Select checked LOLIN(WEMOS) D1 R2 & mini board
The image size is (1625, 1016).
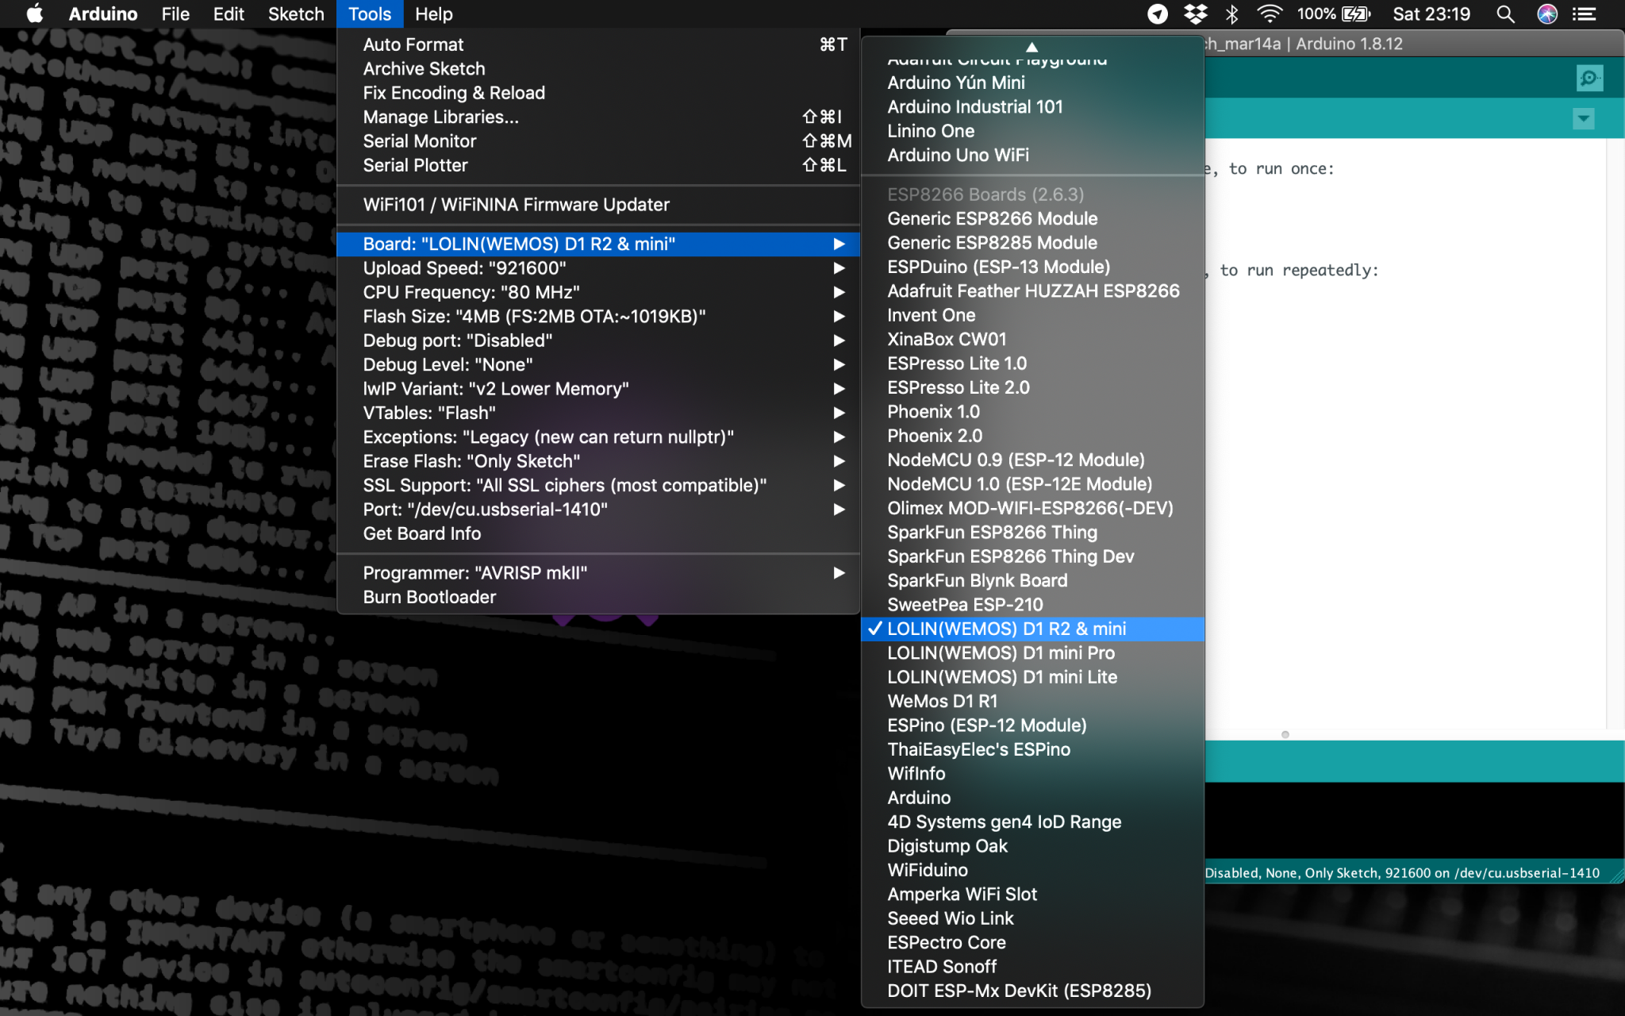click(x=1006, y=629)
